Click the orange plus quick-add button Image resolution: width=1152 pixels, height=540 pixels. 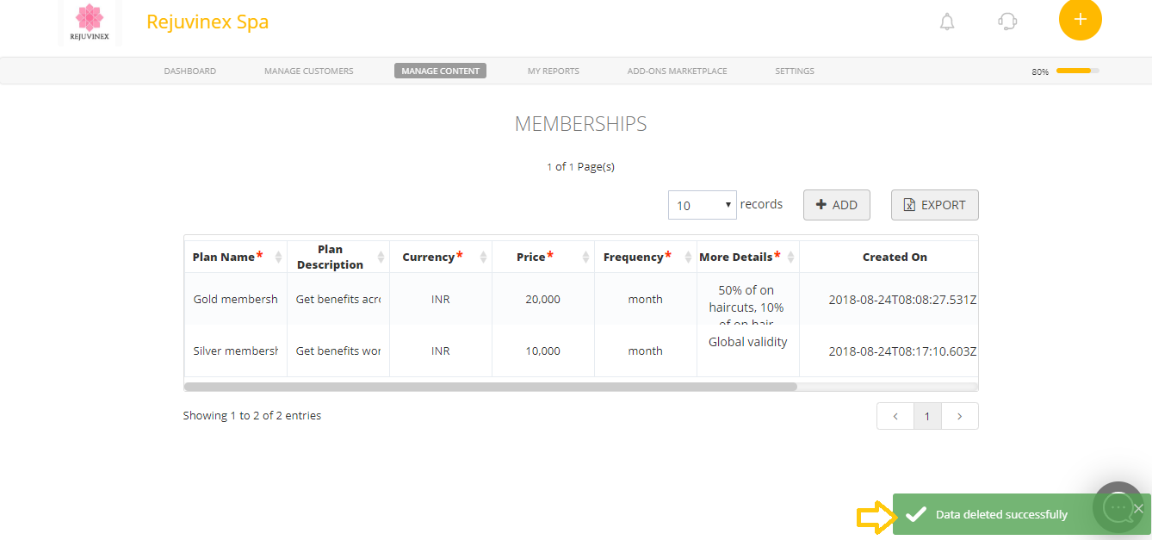pyautogui.click(x=1081, y=19)
